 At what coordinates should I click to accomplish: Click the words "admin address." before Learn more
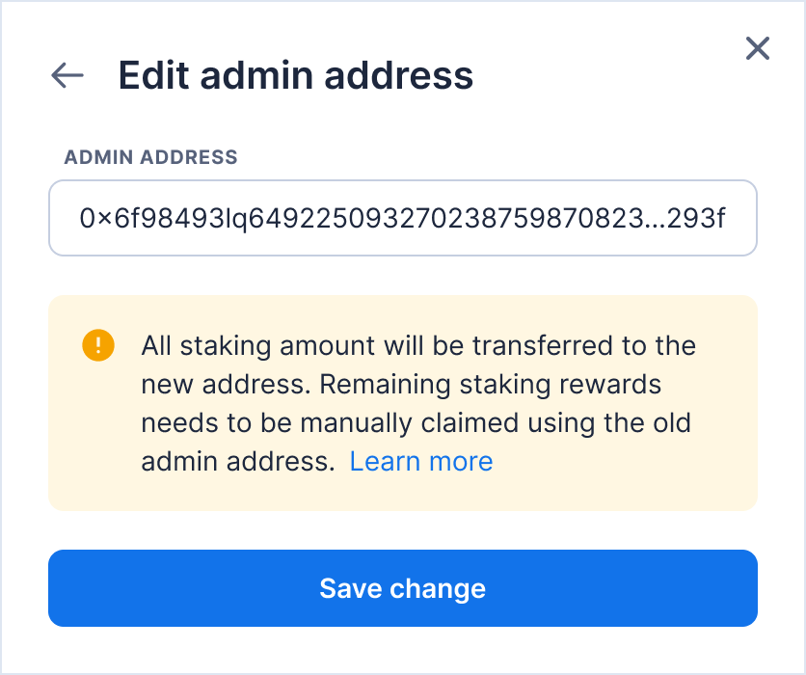(237, 462)
